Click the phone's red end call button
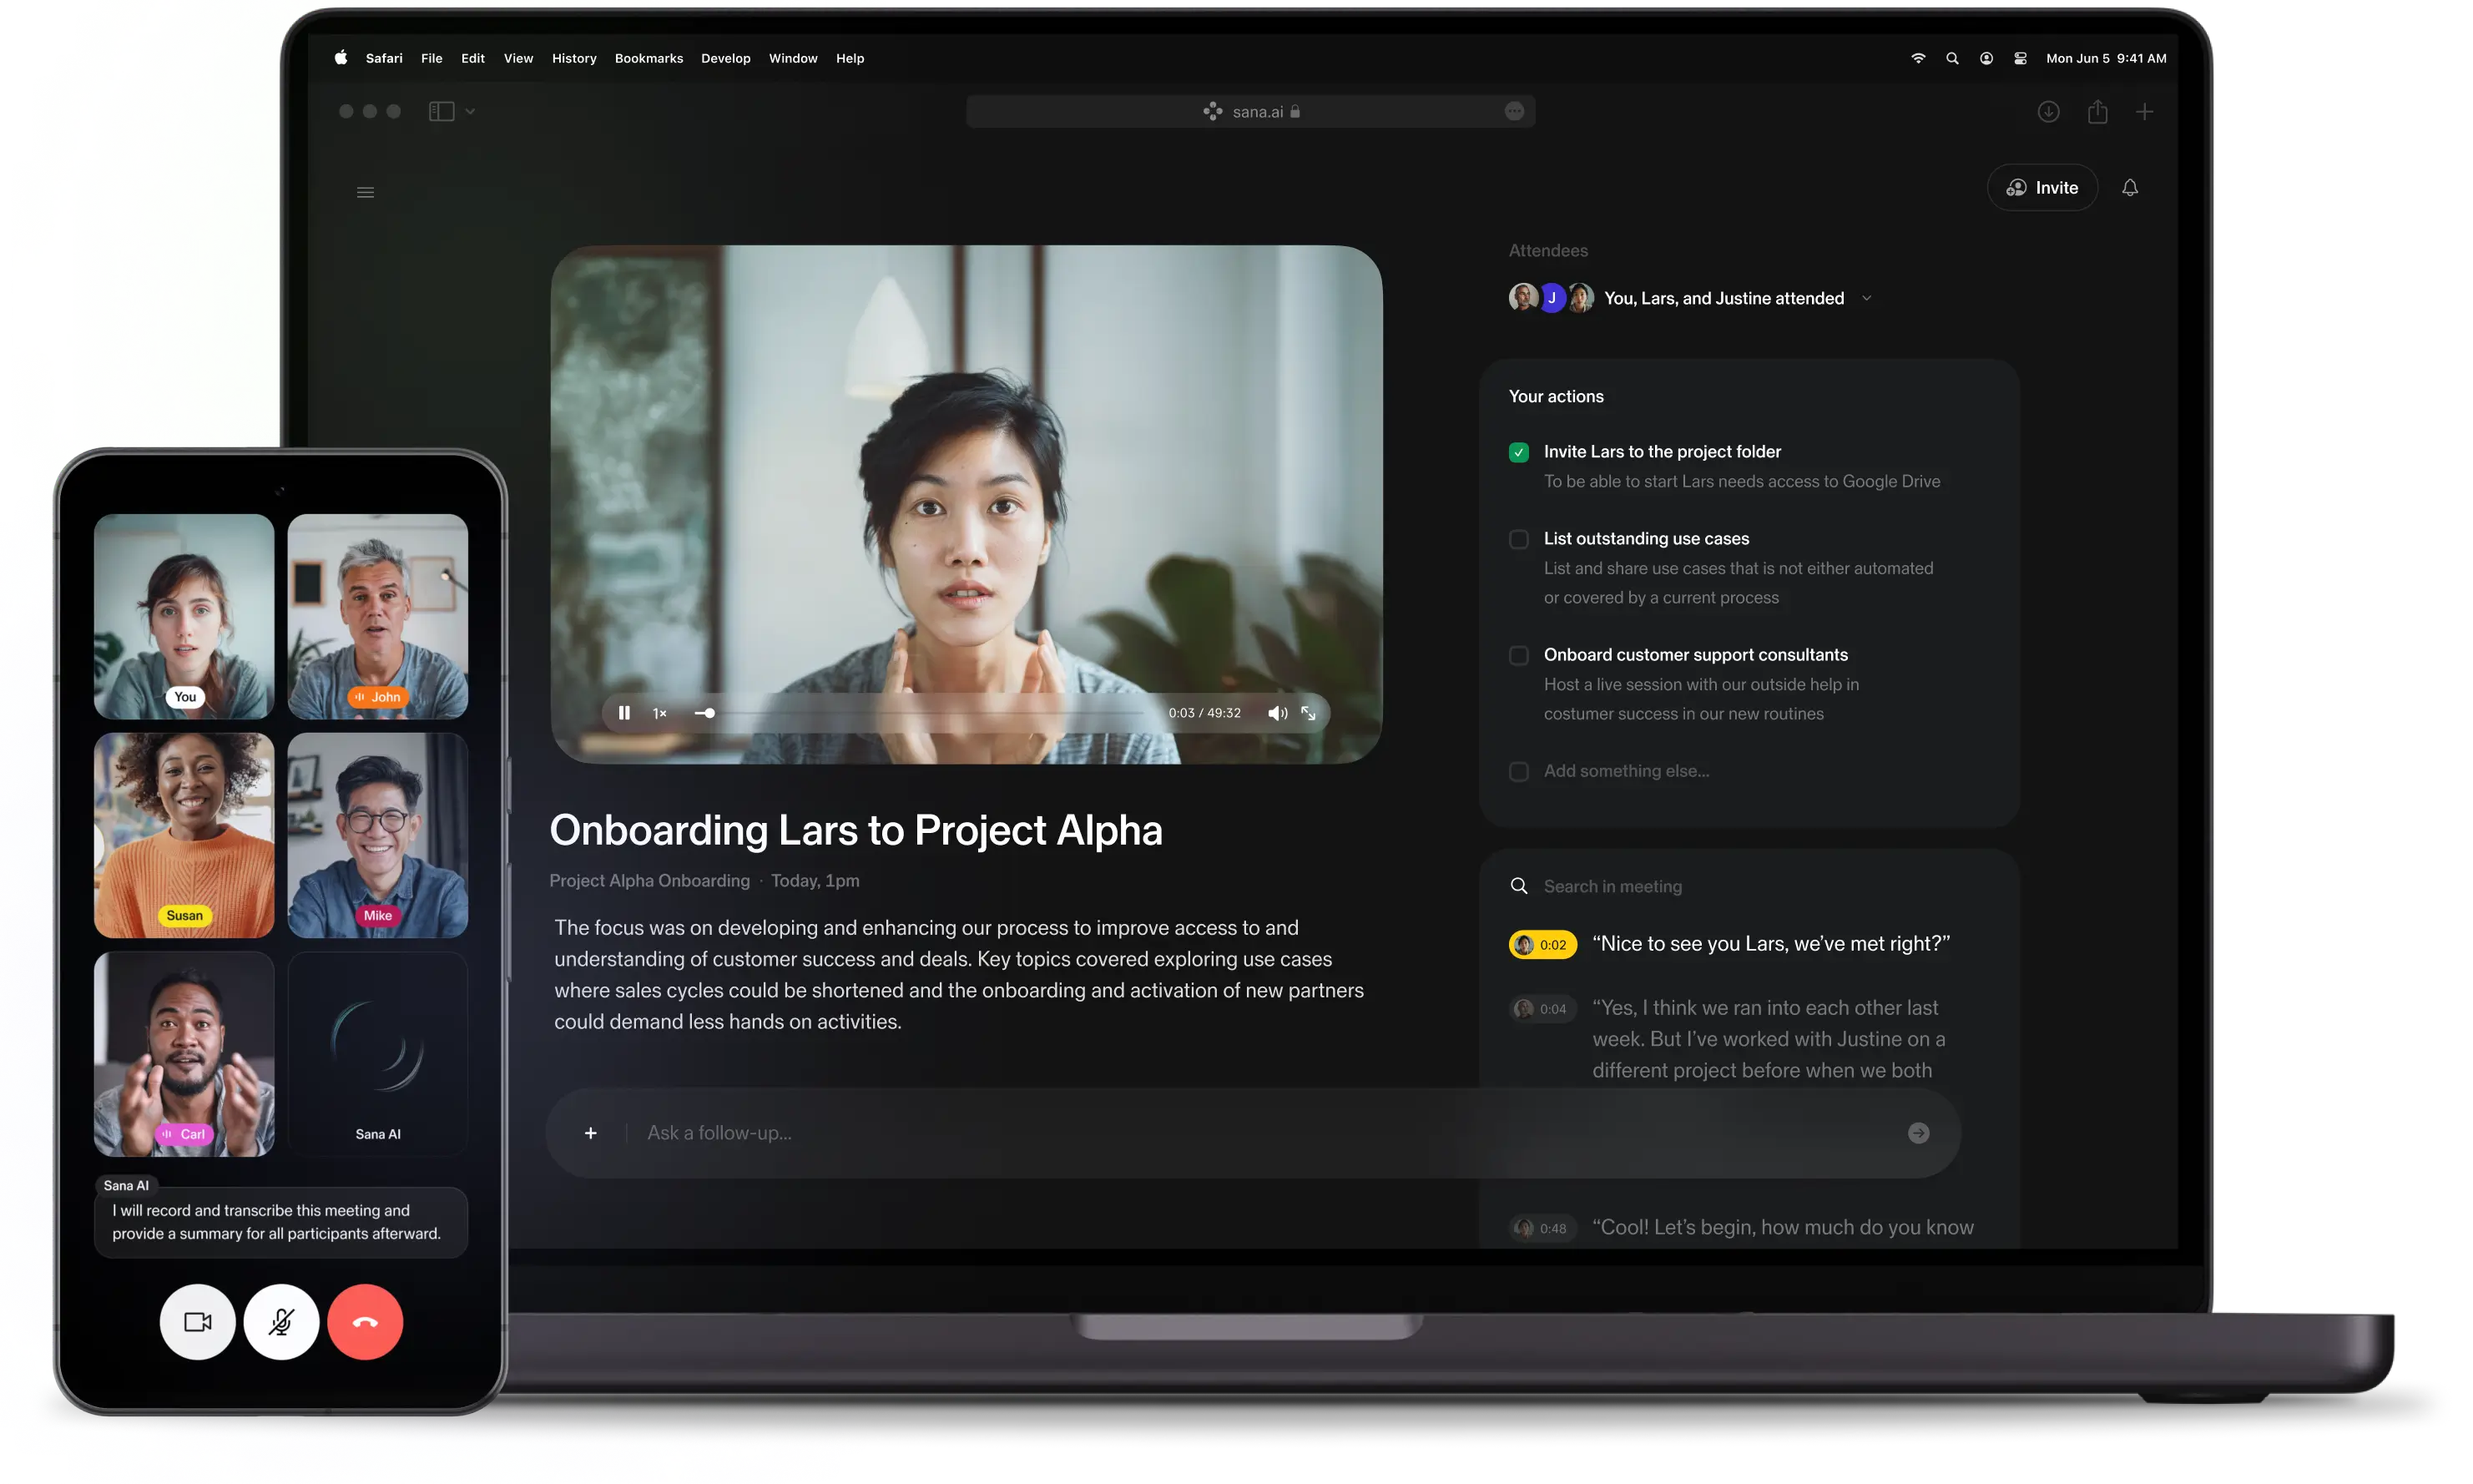The image size is (2473, 1484). coord(365,1322)
